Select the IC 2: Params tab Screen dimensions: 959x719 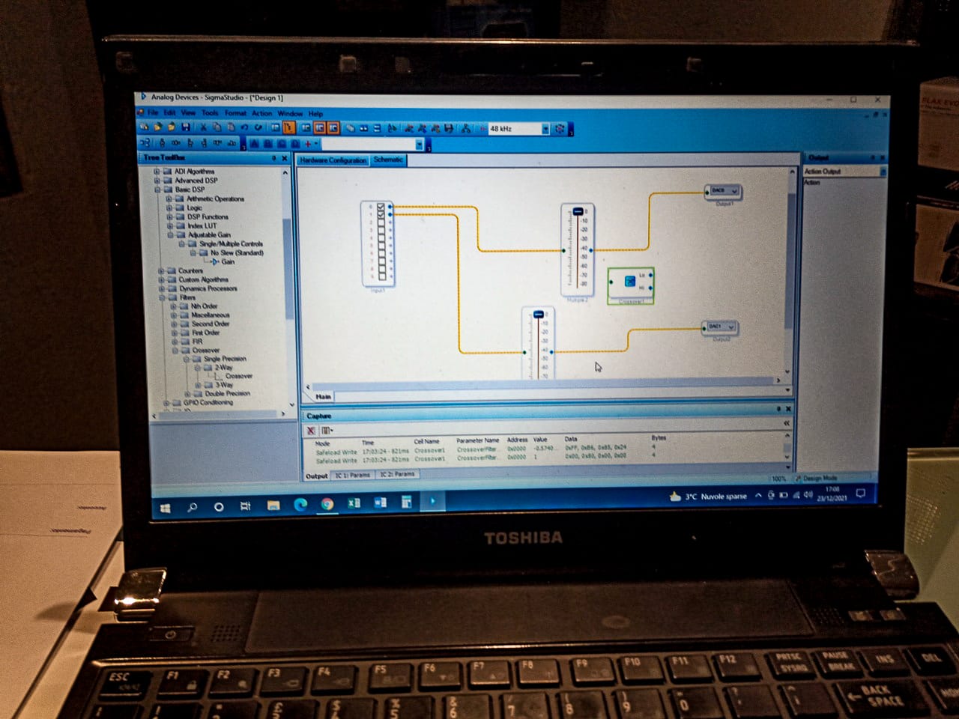tap(397, 474)
